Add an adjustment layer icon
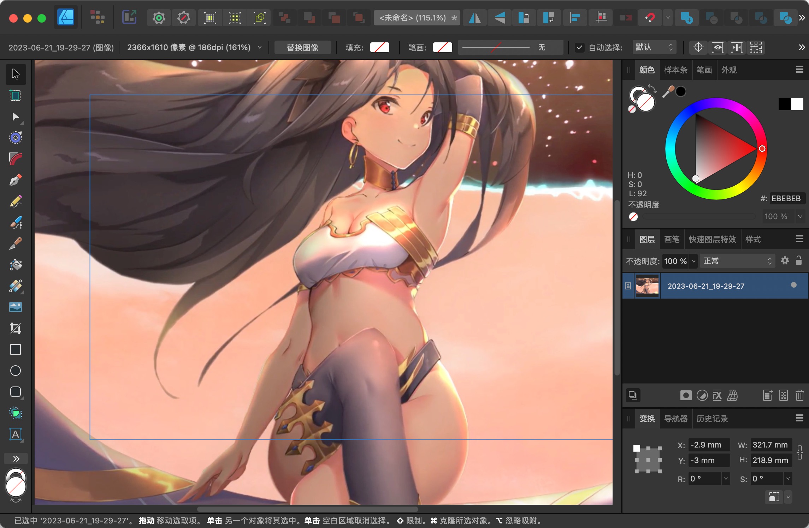 702,395
